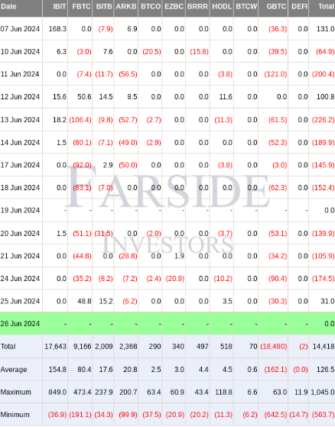Viewport: 335px width, 427px height.
Task: Click the 11 Jun 2024 GBTC value (121.0)
Action: (x=275, y=74)
